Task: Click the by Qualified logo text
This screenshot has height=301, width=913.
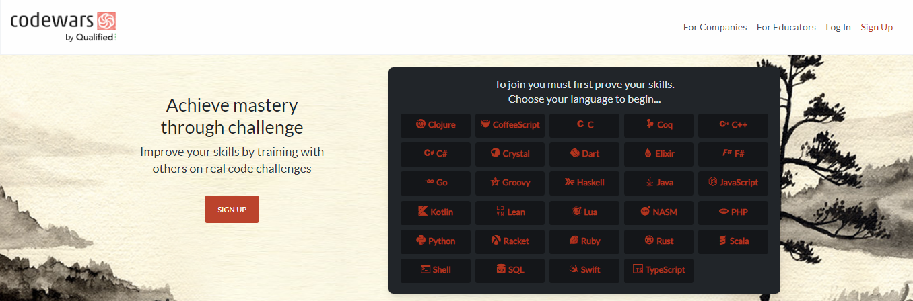Action: [91, 38]
